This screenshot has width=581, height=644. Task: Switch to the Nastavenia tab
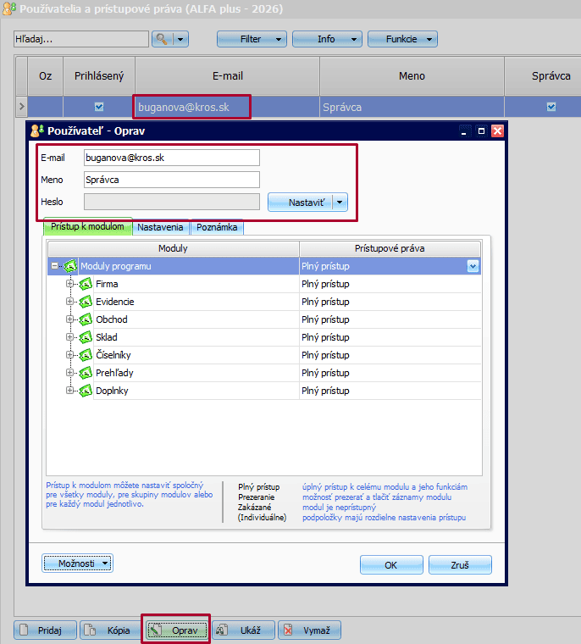[x=161, y=227]
